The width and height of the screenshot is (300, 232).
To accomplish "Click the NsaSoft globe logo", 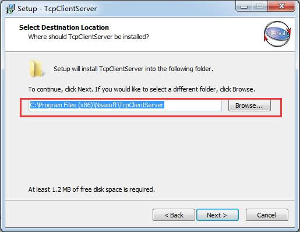I will tap(277, 34).
